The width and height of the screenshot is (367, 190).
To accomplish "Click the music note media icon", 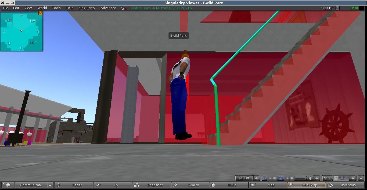I will pos(265,178).
